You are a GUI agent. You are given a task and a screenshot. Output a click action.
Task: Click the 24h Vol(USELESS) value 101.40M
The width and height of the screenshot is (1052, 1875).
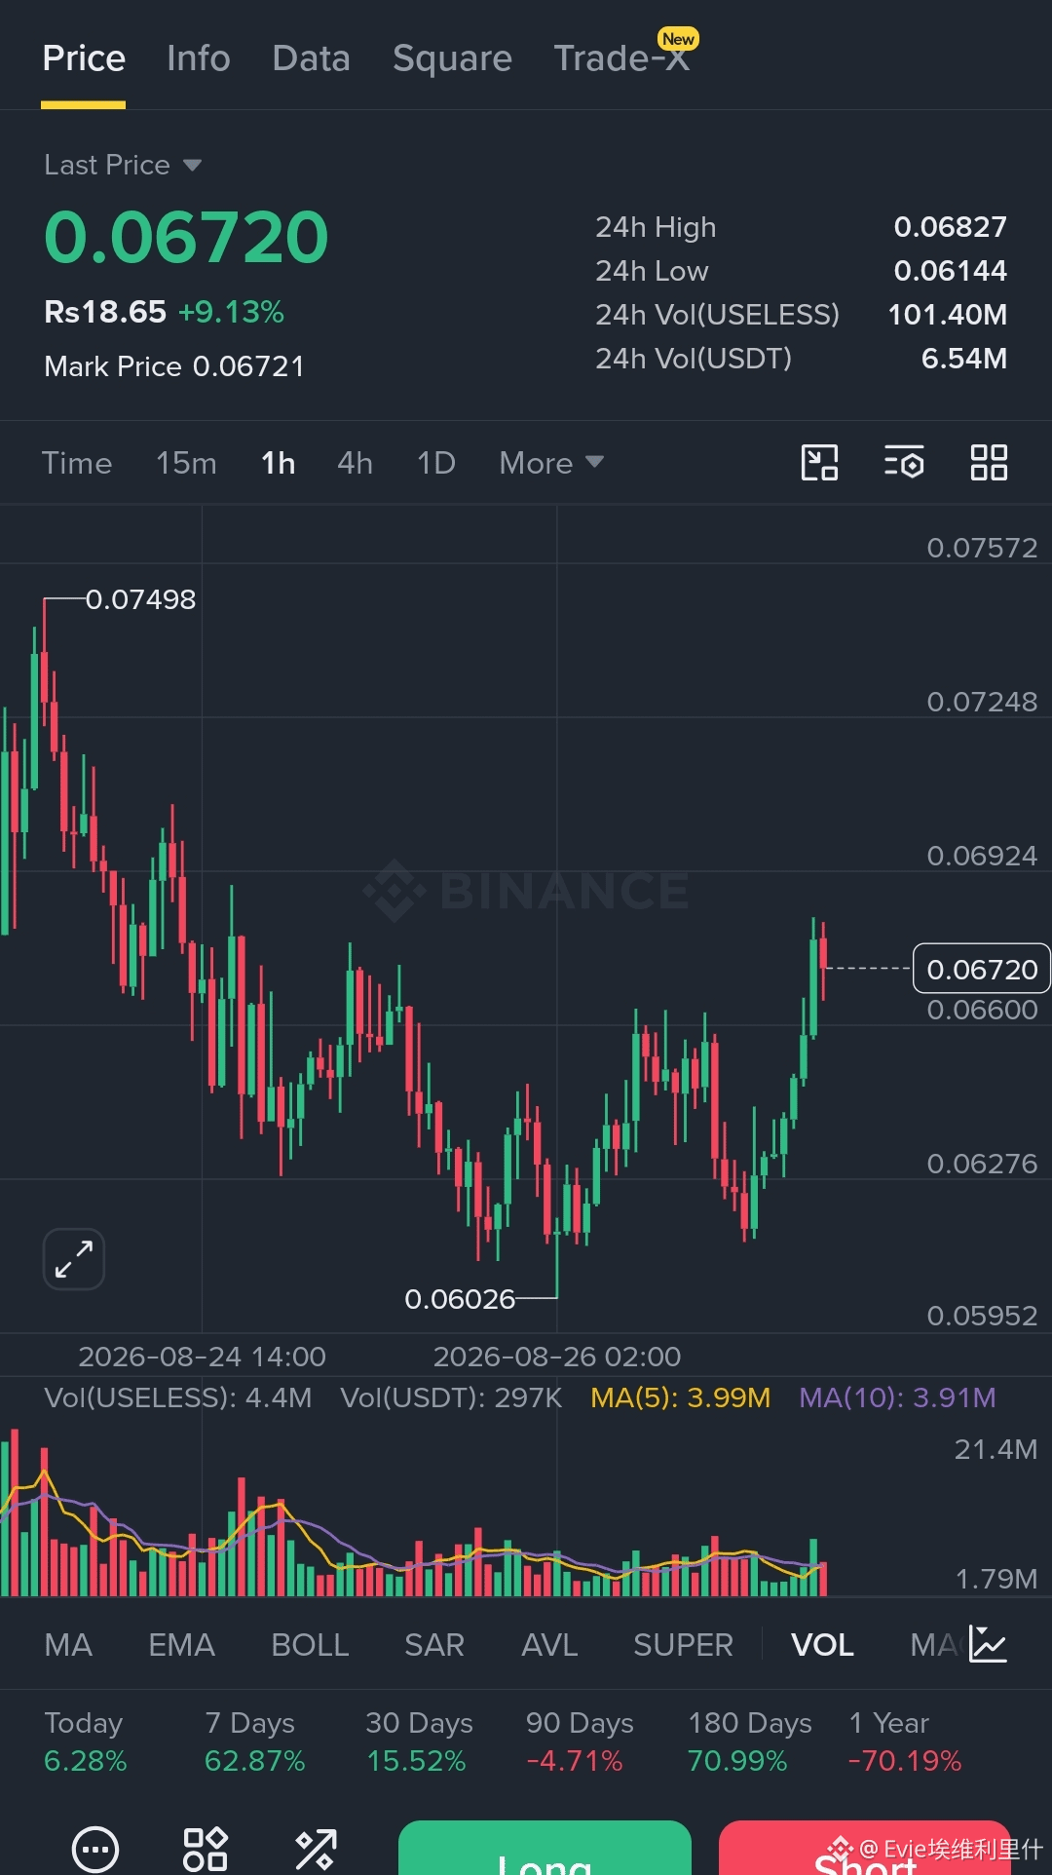coord(948,315)
